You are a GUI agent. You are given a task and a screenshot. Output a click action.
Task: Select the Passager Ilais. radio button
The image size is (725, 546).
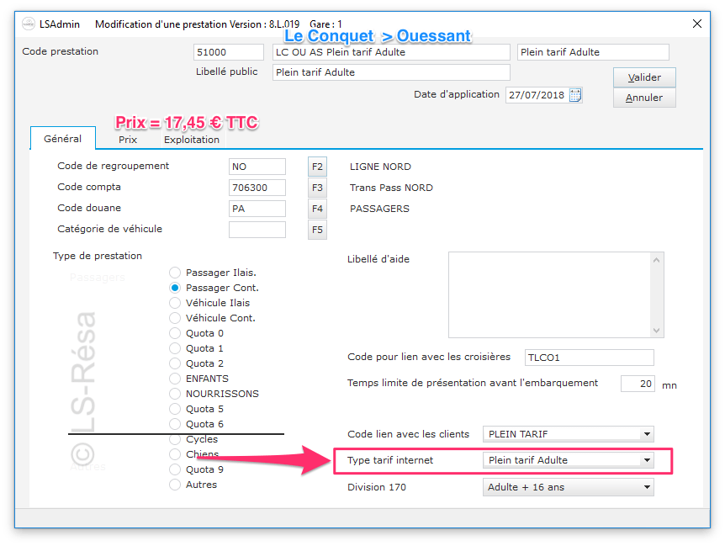[175, 273]
